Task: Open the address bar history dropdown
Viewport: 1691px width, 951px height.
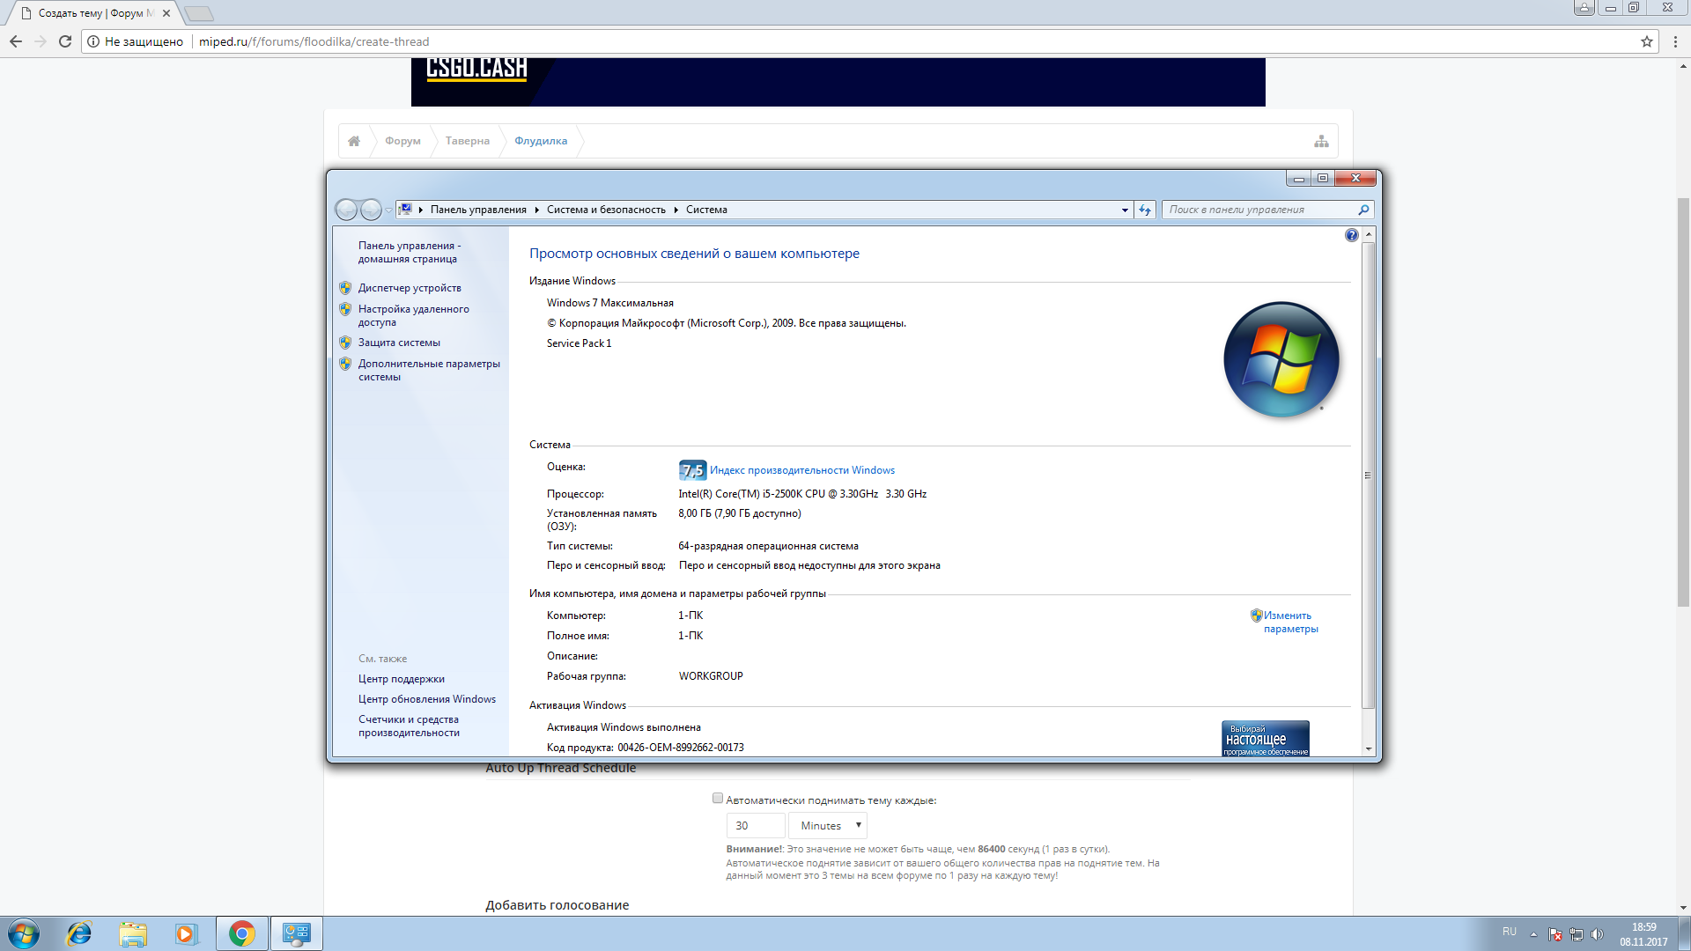Action: [1125, 210]
